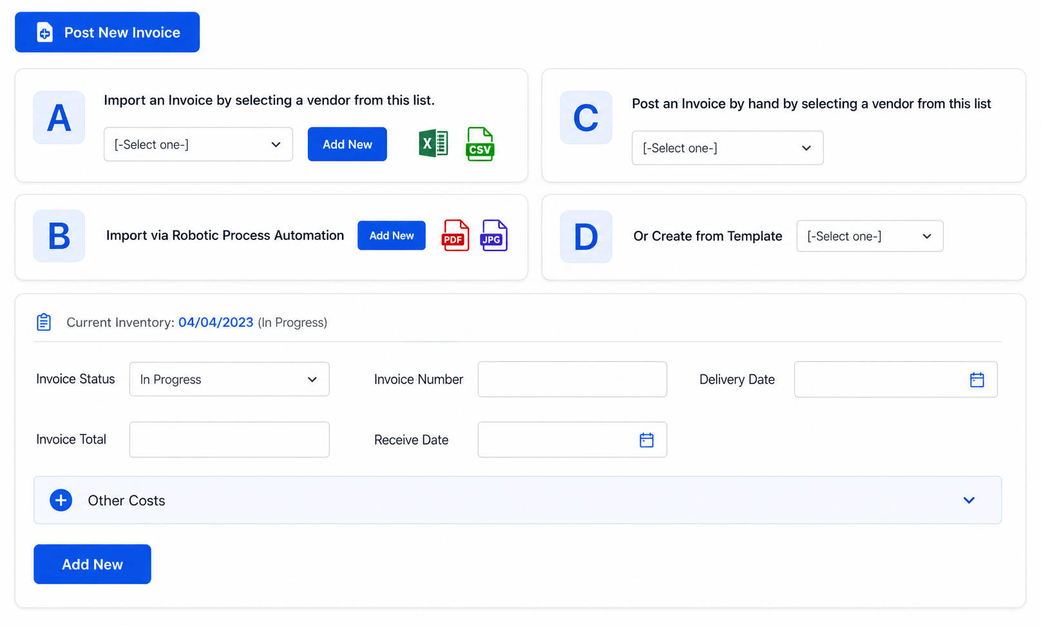Click the Other Costs label

point(126,501)
